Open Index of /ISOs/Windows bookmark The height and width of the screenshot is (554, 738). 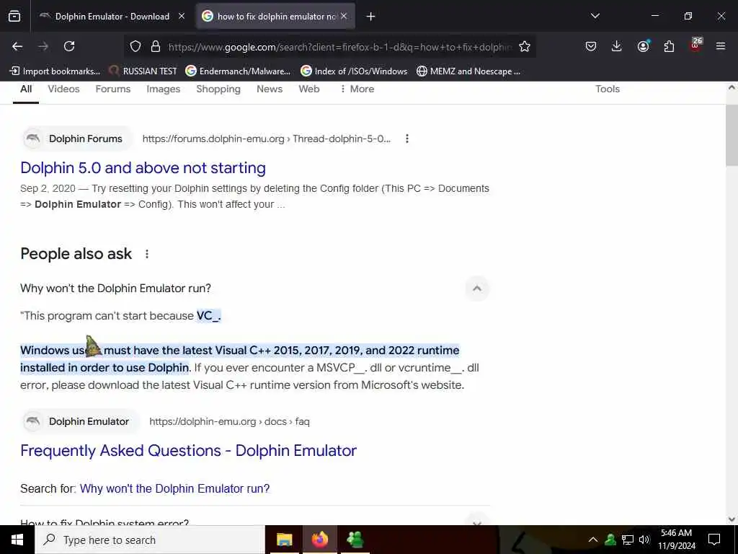click(354, 71)
